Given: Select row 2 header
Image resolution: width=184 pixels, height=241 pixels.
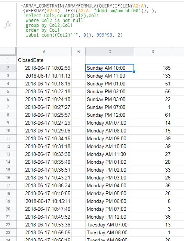Looking at the screenshot, I should coord(8,68).
